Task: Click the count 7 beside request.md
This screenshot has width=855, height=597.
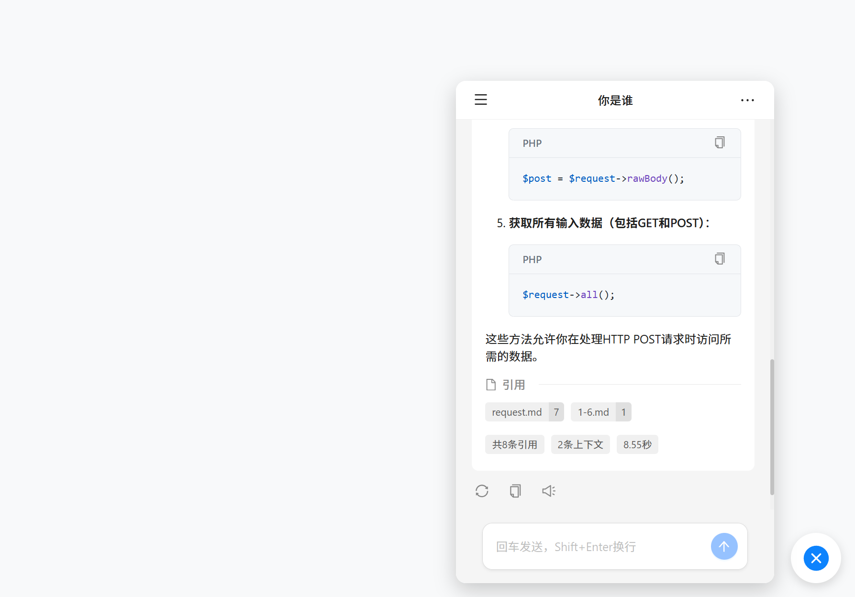Action: (556, 412)
